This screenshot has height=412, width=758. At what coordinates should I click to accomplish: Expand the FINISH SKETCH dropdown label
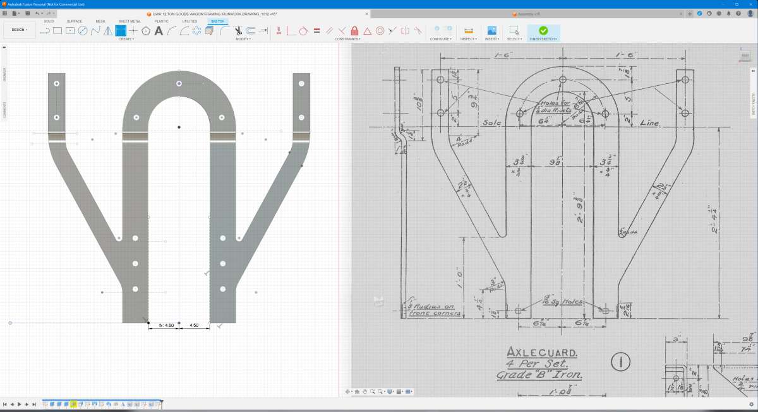click(543, 39)
